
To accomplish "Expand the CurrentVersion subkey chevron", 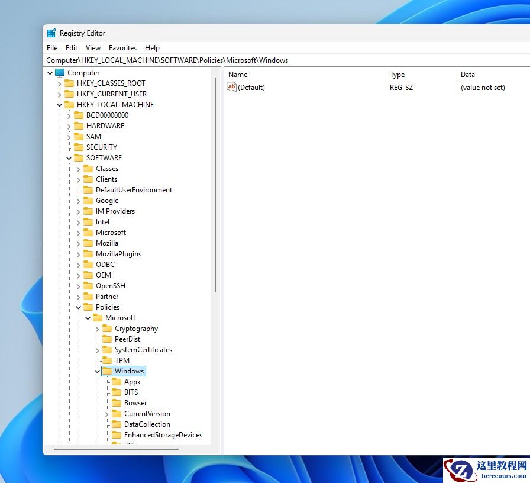I will 107,413.
